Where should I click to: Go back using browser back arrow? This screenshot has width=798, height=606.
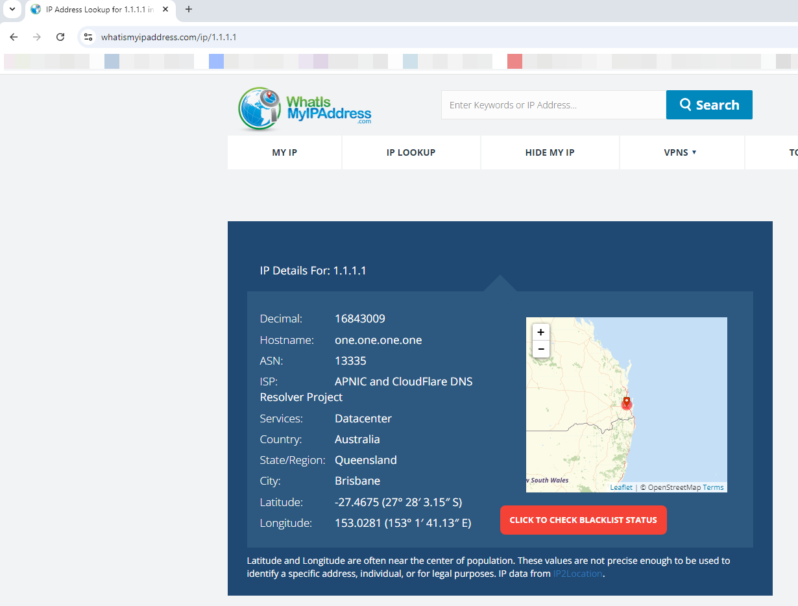click(14, 37)
